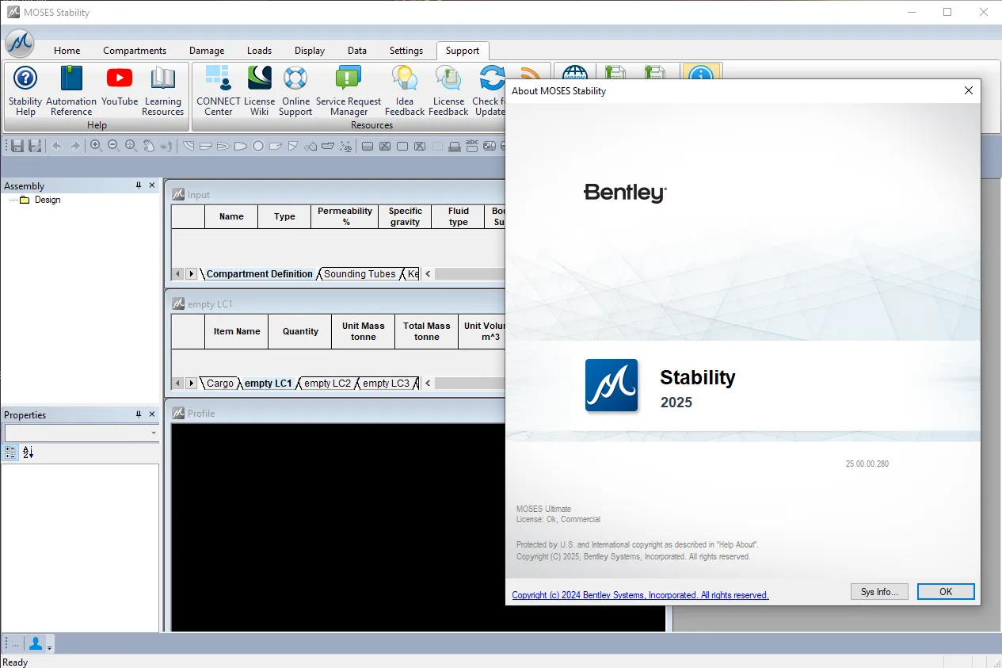The image size is (1002, 668).
Task: Switch to the Data ribbon tab
Action: pos(357,51)
